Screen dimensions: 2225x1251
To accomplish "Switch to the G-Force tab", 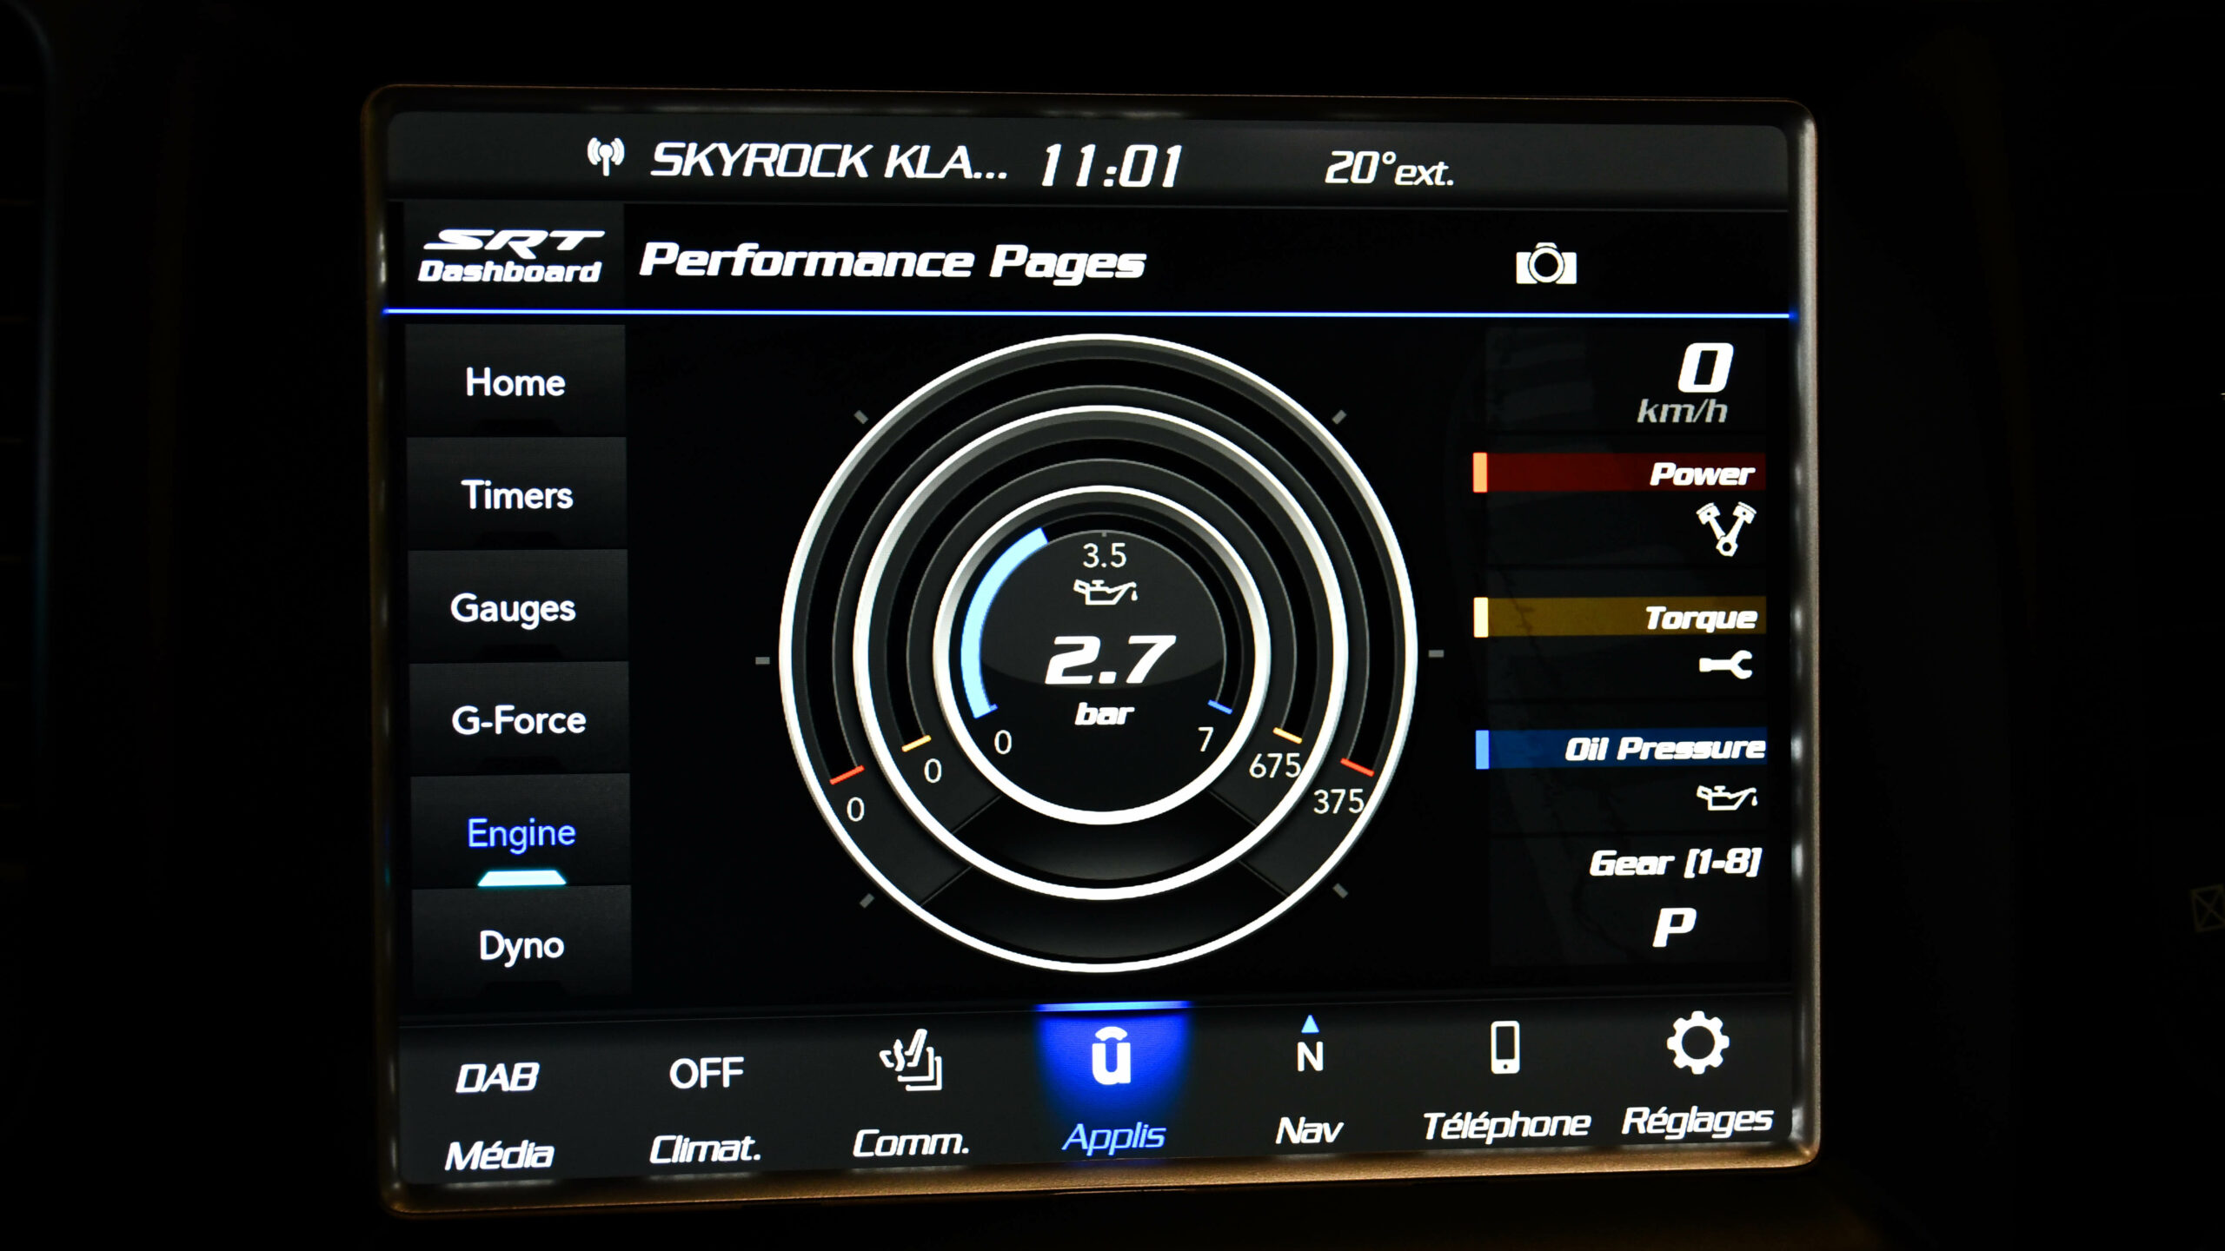I will tap(518, 720).
